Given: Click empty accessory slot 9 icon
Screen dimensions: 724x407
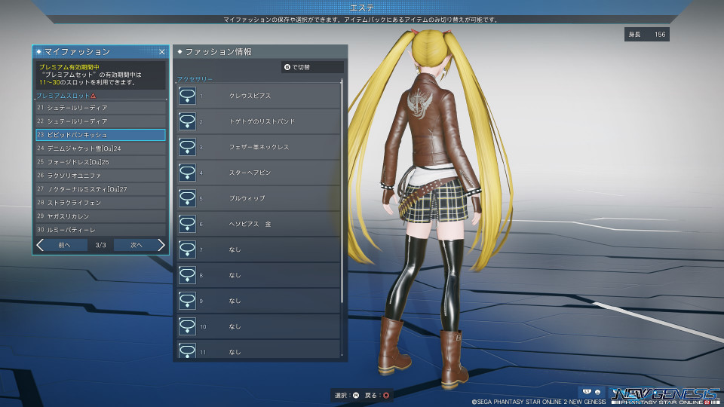Looking at the screenshot, I should 187,301.
